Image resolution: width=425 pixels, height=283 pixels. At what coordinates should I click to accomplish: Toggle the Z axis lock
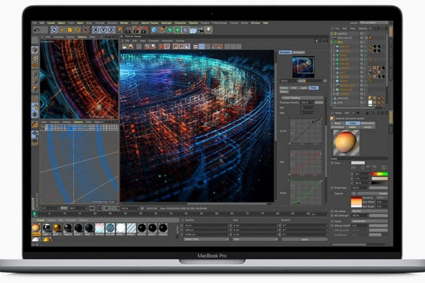tap(112, 30)
